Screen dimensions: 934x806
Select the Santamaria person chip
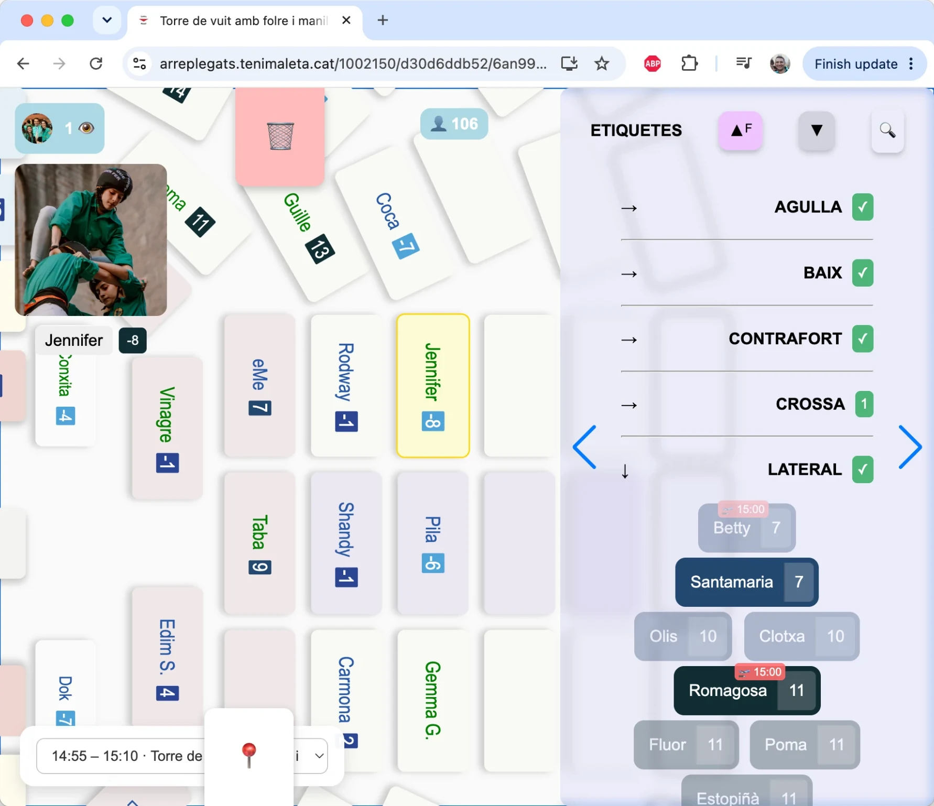(746, 582)
